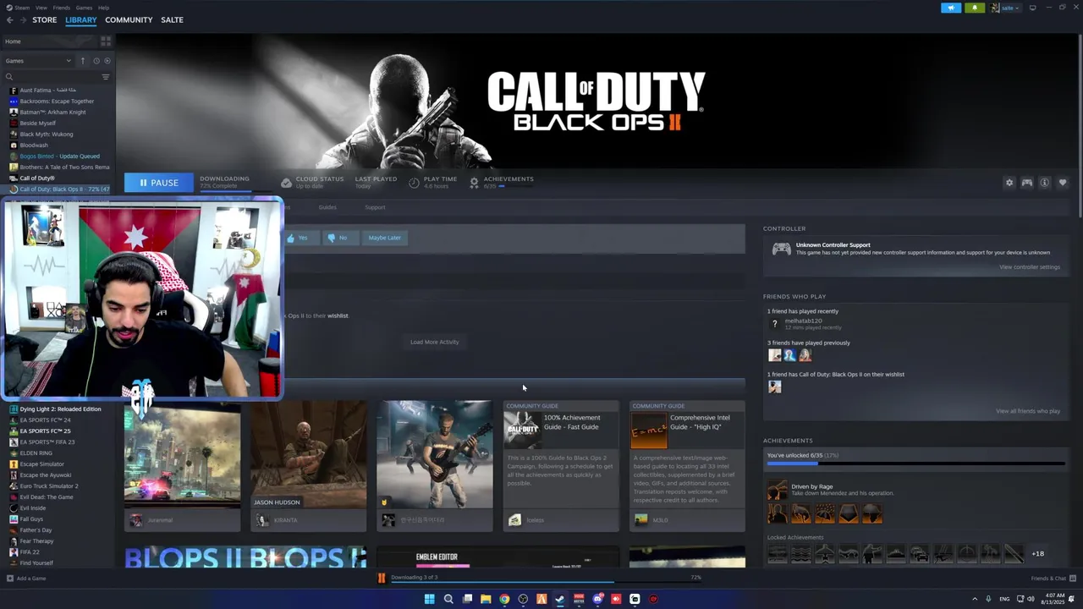Open the salte account dropdown
The image size is (1083, 609).
pyautogui.click(x=1006, y=8)
